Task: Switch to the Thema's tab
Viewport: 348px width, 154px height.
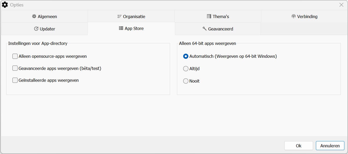Action: [218, 16]
